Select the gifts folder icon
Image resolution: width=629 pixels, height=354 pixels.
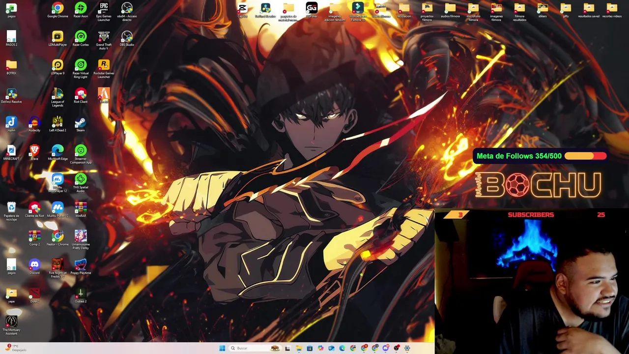coord(566,10)
